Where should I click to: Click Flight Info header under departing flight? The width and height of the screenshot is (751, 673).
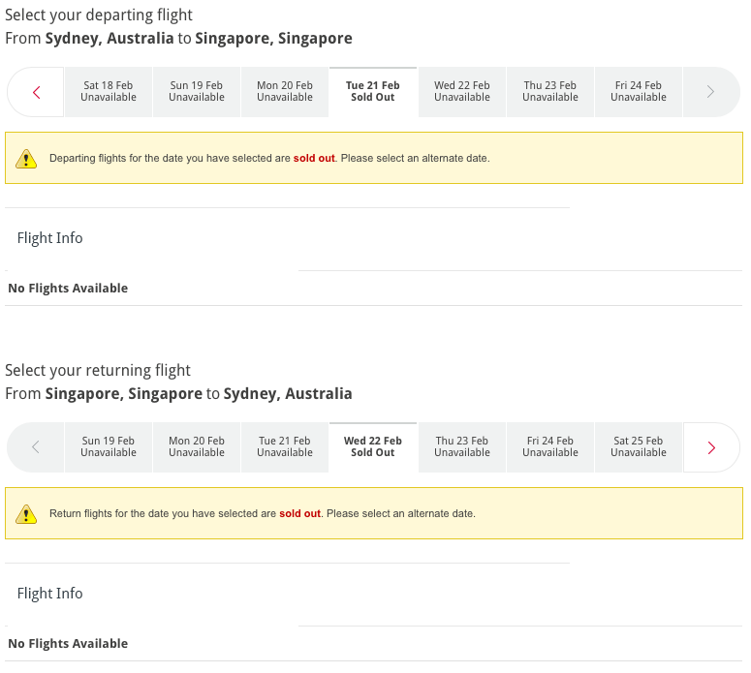pos(50,238)
